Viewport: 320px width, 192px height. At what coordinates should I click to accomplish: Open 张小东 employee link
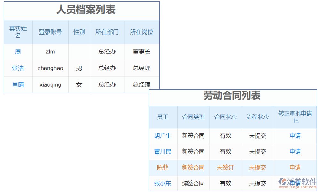pos(163,183)
